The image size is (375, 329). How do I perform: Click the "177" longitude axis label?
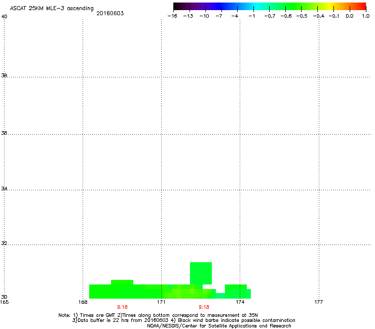tap(319, 302)
